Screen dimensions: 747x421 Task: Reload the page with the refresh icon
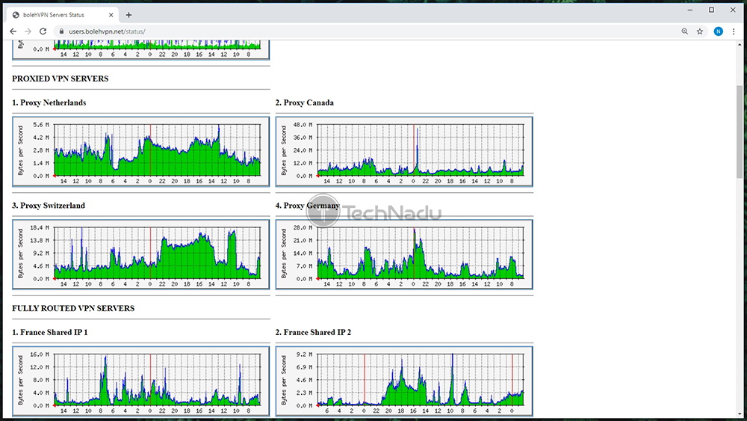click(x=43, y=31)
